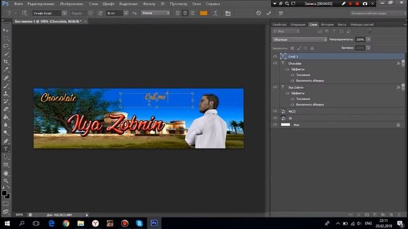This screenshot has width=408, height=229.
Task: Select the Move tool
Action: click(6, 31)
